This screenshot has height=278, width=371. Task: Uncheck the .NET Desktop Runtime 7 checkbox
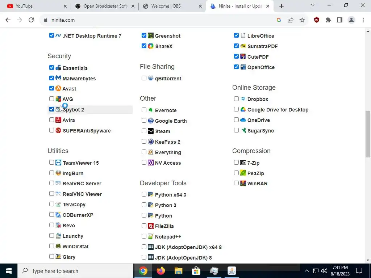(x=51, y=35)
